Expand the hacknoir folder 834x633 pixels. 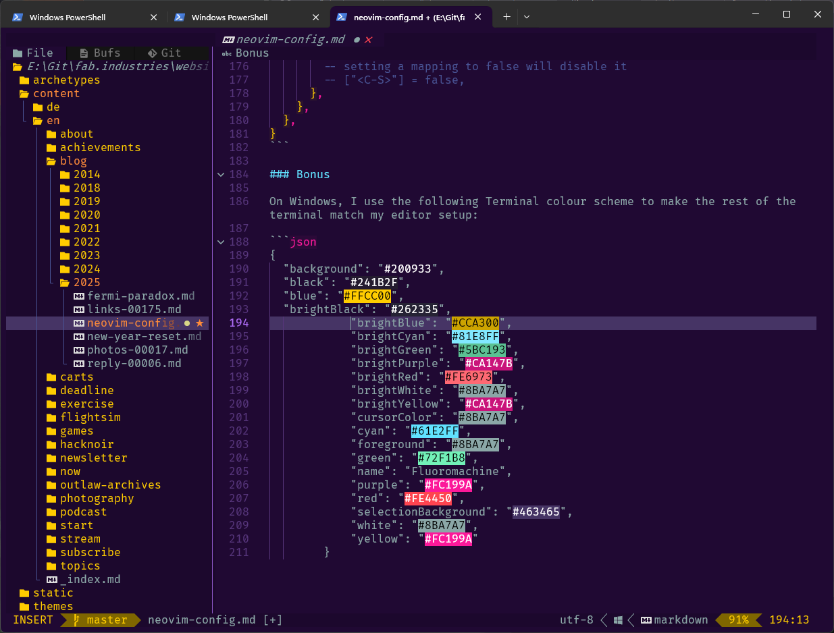(80, 444)
